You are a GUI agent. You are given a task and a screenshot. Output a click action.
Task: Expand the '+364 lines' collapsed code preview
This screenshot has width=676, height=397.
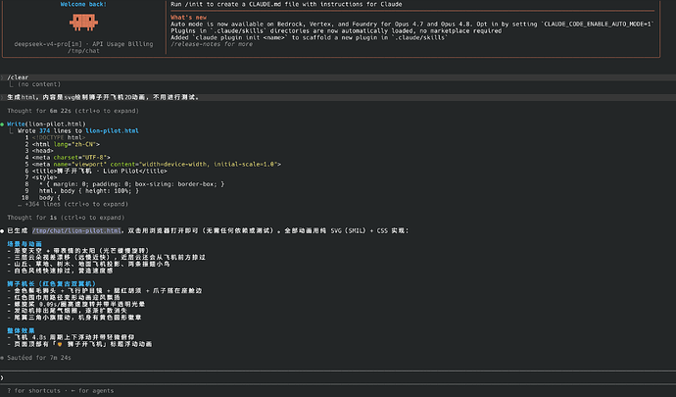click(x=72, y=204)
